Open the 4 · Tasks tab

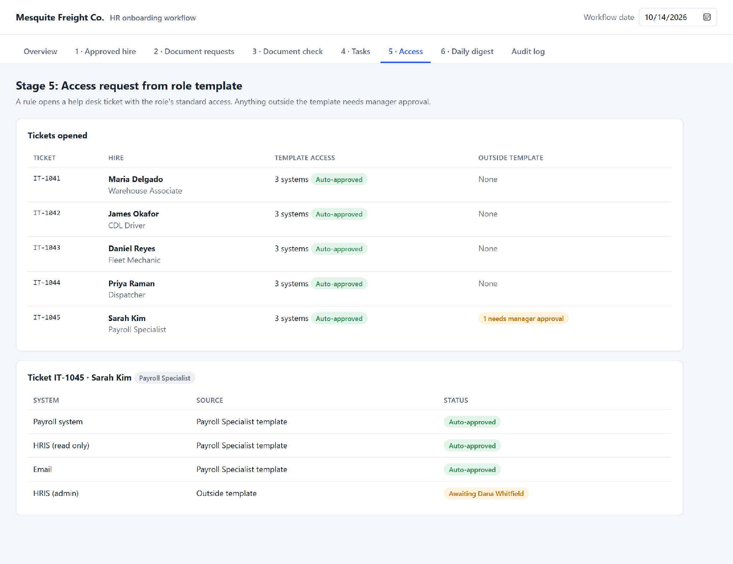click(355, 52)
